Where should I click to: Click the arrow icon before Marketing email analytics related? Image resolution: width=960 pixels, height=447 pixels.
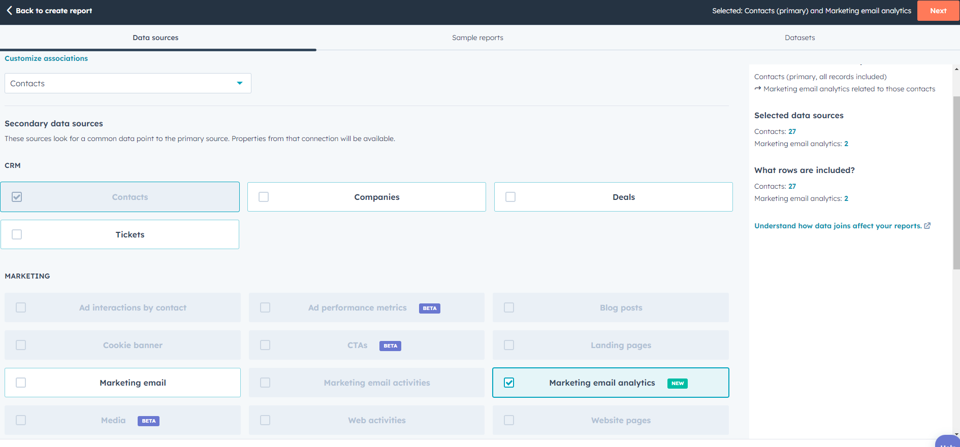click(x=758, y=89)
